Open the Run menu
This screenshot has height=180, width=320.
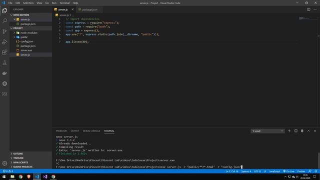(x=54, y=3)
